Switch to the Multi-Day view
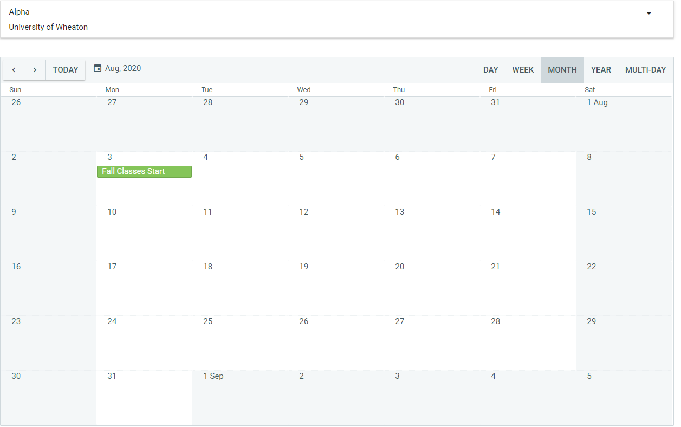The image size is (681, 427). [645, 70]
